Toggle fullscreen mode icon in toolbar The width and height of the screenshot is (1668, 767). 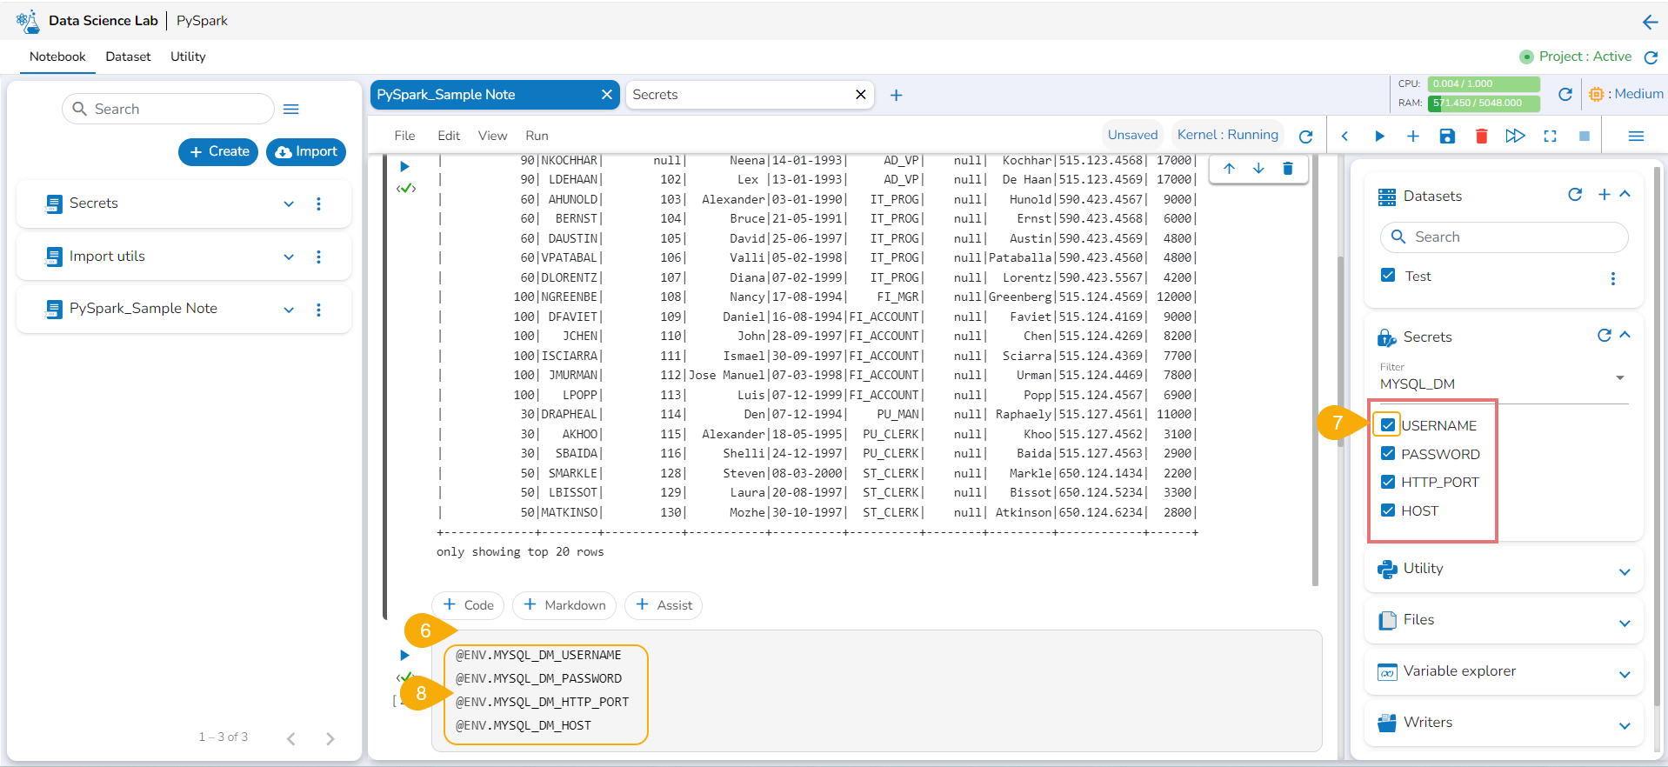[x=1550, y=136]
